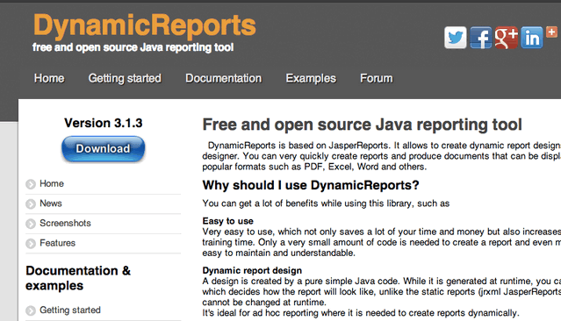Open the Google Plus social icon
Viewport: 561px width, 321px height.
[507, 38]
